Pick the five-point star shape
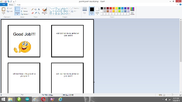Image resolution: width=182 pixels, height=102 pixels. click(56, 14)
